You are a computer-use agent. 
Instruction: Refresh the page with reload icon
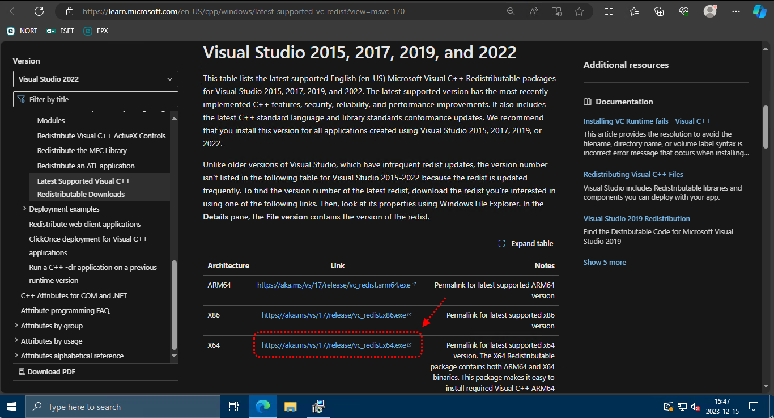point(39,11)
